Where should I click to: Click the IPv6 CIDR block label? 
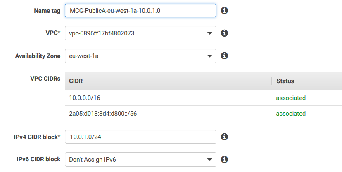[38, 159]
